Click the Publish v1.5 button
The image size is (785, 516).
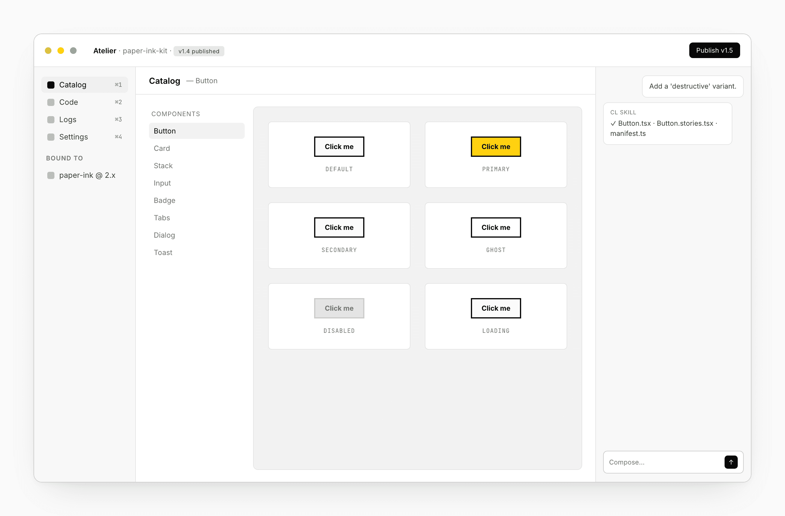(x=714, y=51)
